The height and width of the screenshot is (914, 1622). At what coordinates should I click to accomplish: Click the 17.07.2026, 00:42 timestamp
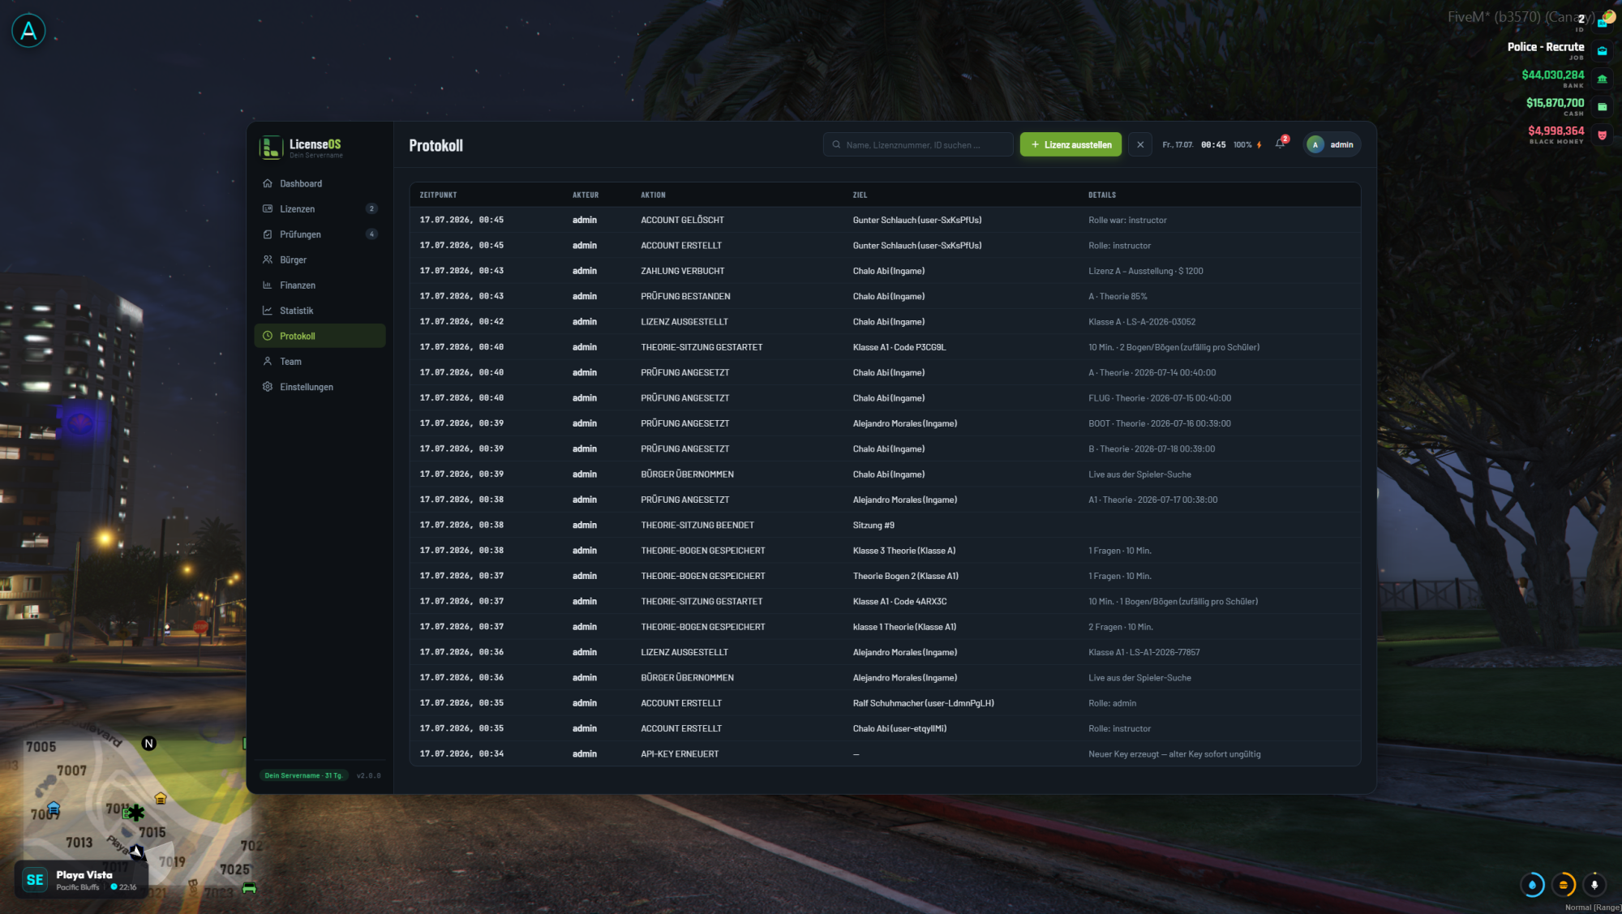[x=461, y=322]
